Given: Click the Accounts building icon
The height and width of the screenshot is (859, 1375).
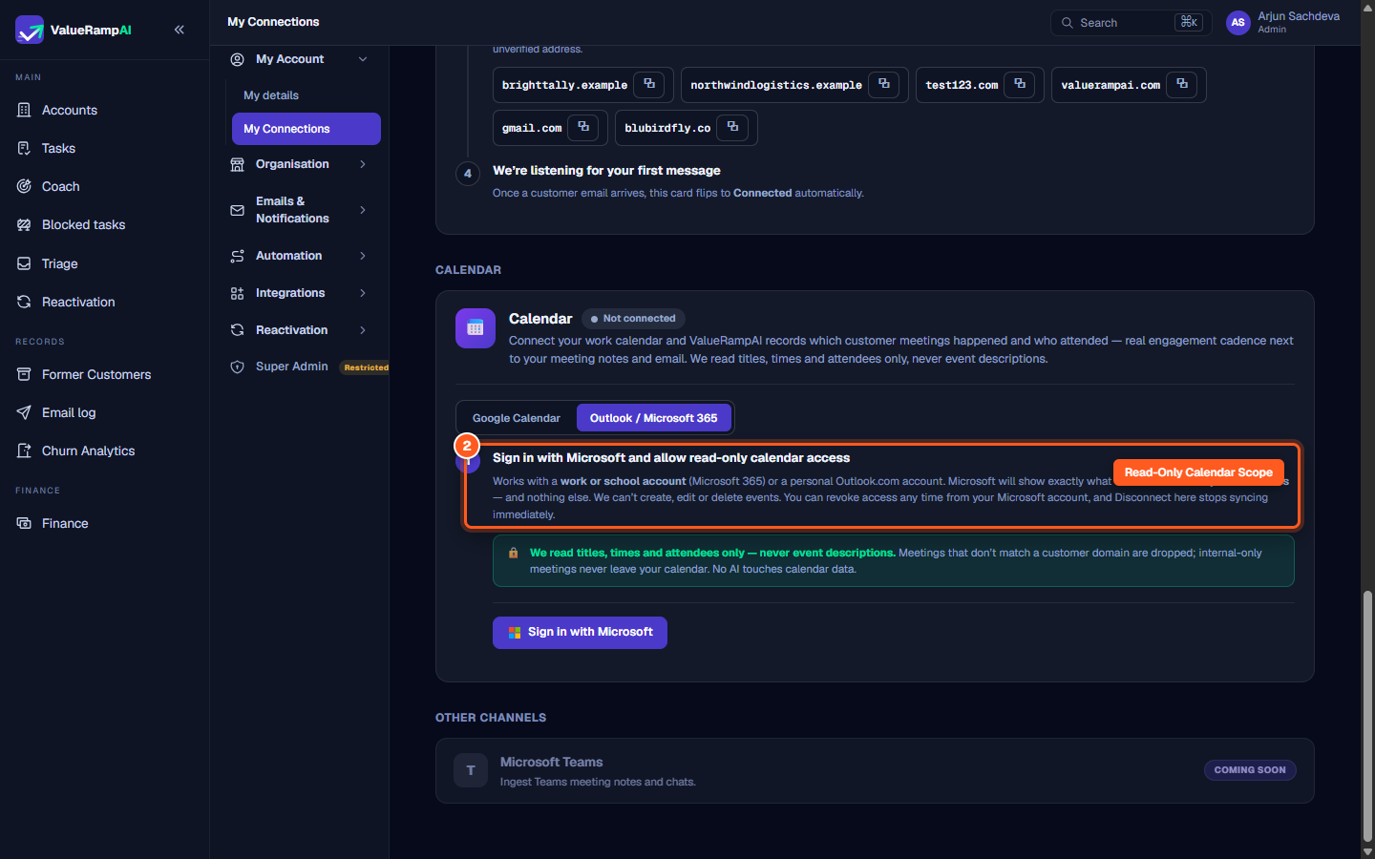Looking at the screenshot, I should pos(24,110).
